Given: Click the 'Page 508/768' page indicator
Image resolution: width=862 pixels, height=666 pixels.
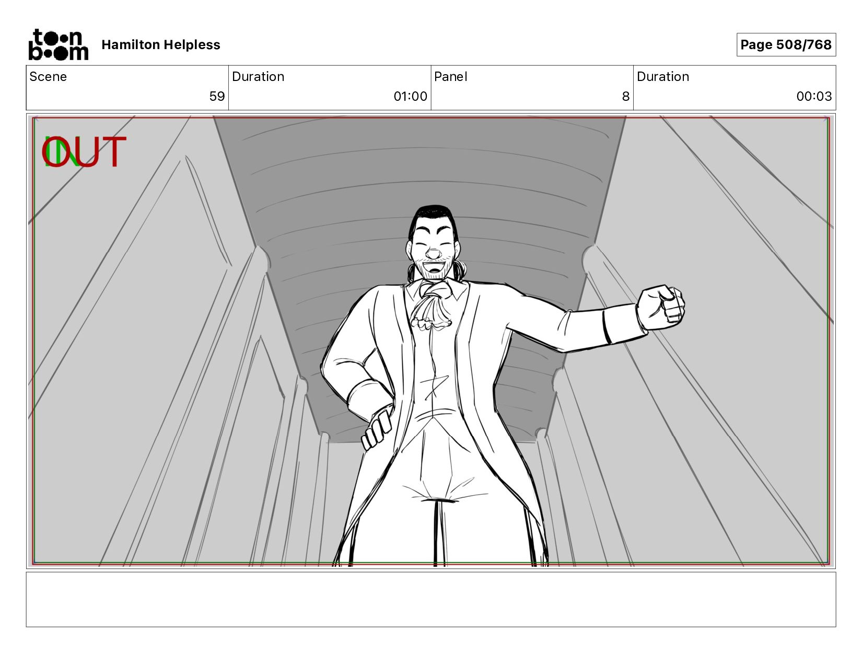Looking at the screenshot, I should [786, 44].
